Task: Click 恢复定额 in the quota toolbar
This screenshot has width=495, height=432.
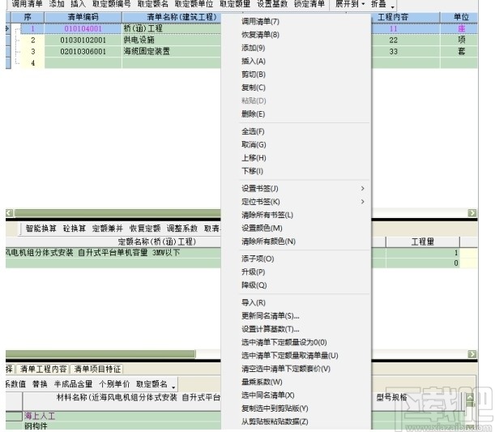Action: click(145, 229)
